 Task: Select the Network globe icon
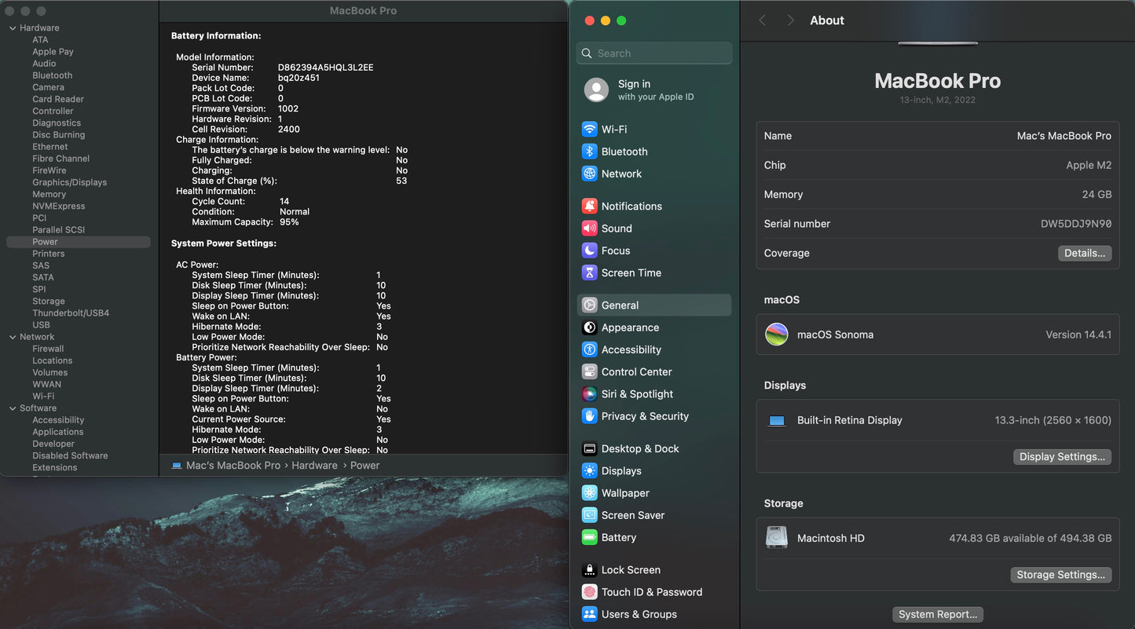point(589,174)
